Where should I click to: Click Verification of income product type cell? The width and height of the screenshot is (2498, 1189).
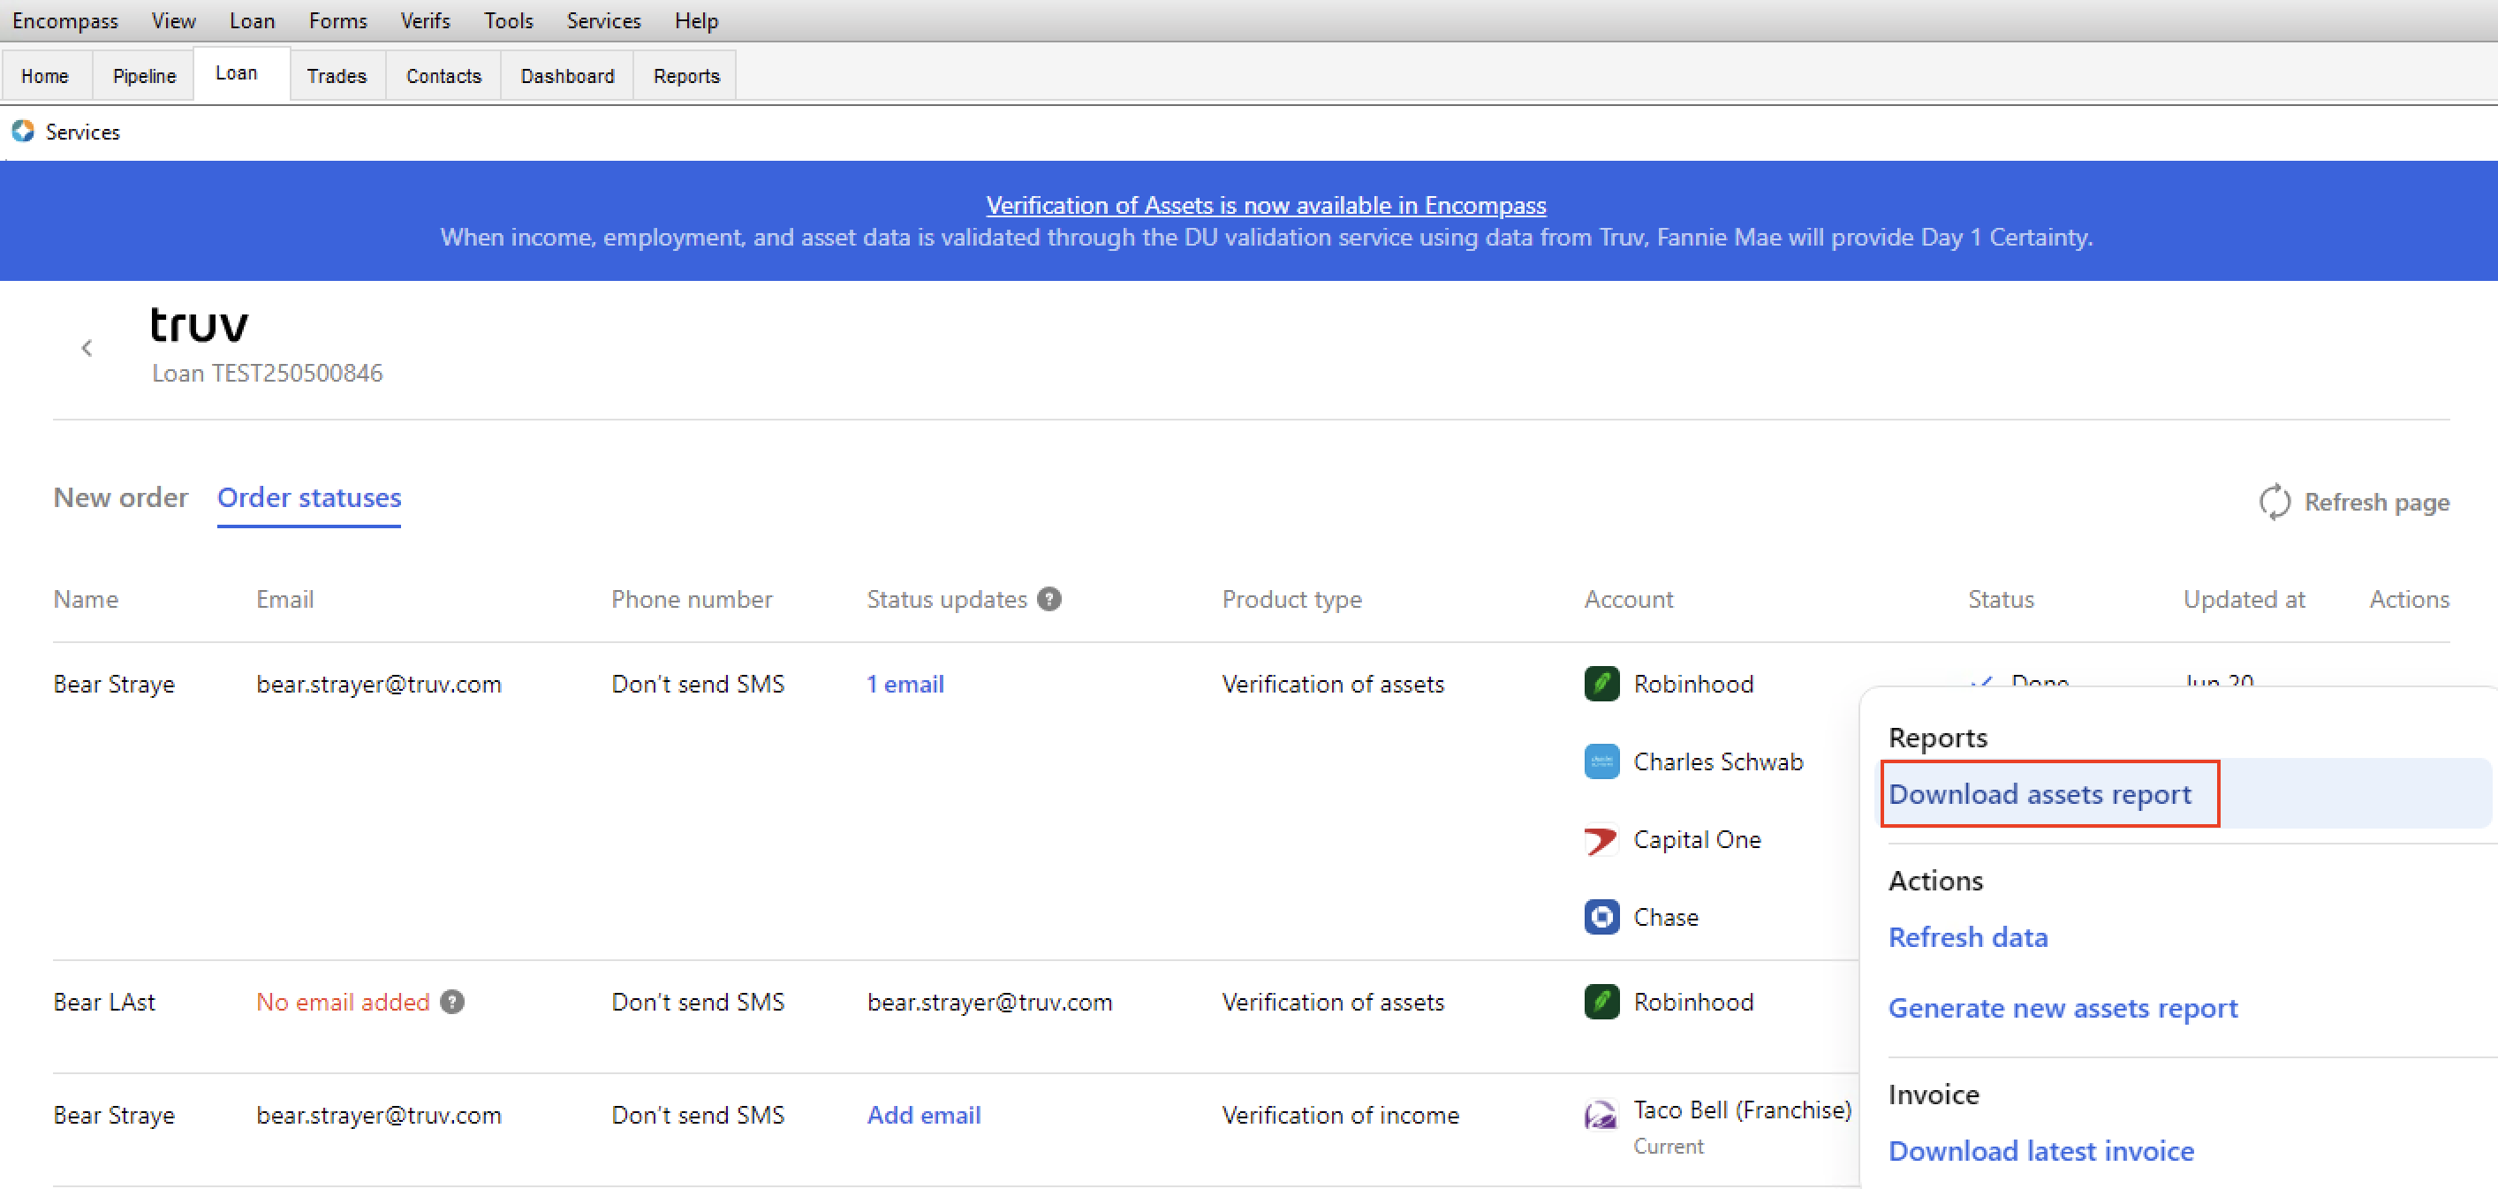click(x=1341, y=1116)
